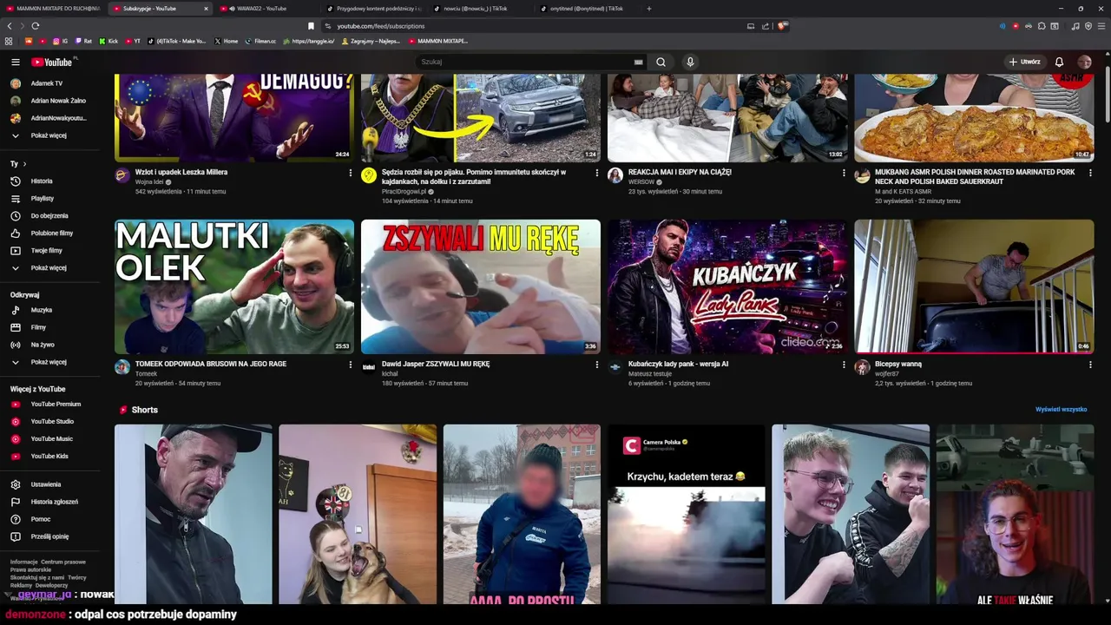The width and height of the screenshot is (1111, 625).
Task: Open Na żywo live section
Action: (x=52, y=345)
